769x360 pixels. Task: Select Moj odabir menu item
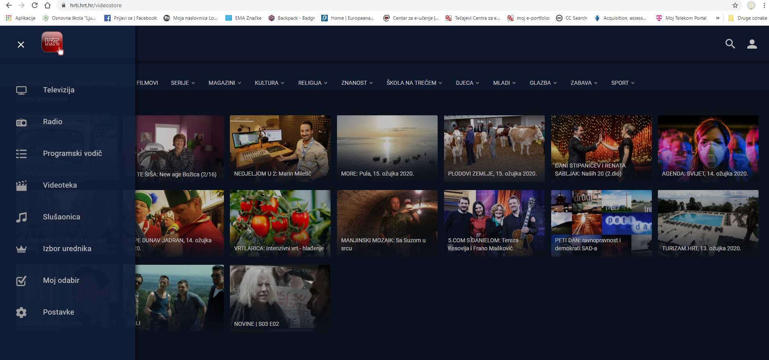pos(61,280)
